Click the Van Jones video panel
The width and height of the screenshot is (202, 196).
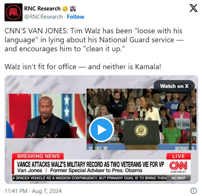[x=46, y=116]
